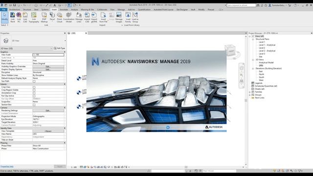
Task: Toggle the Far Clip Active checkbox
Action: point(34,96)
